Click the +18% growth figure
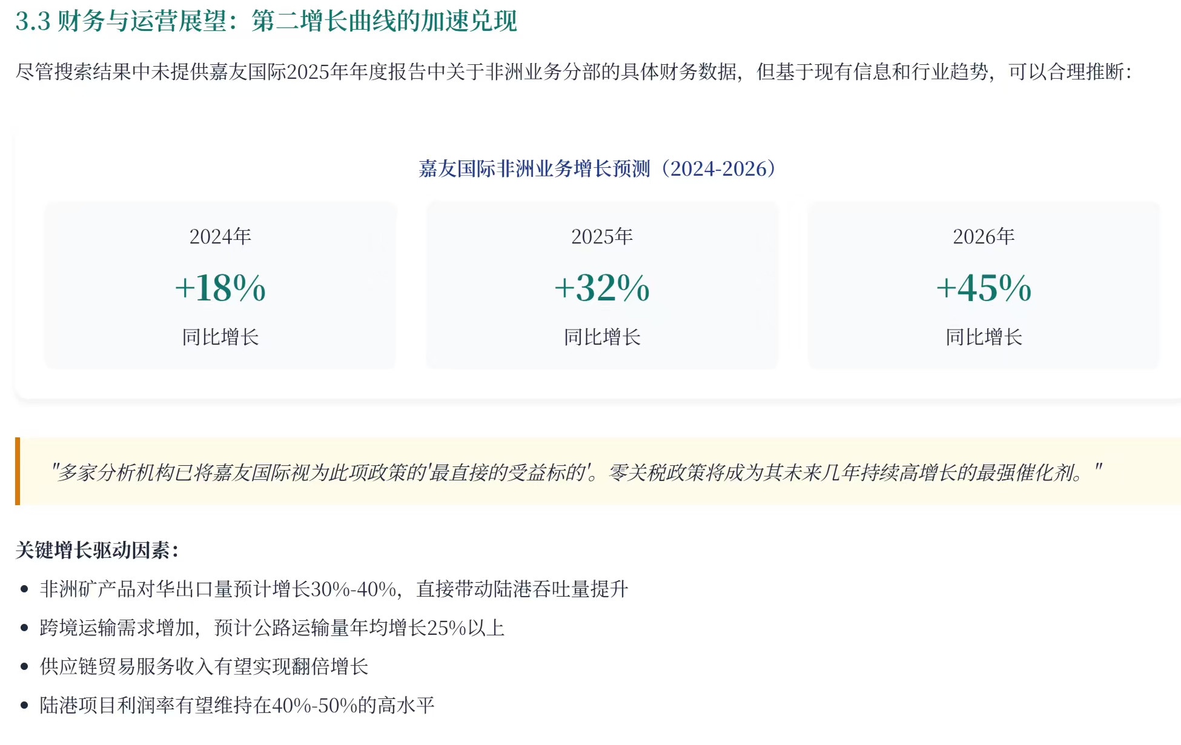 tap(220, 288)
